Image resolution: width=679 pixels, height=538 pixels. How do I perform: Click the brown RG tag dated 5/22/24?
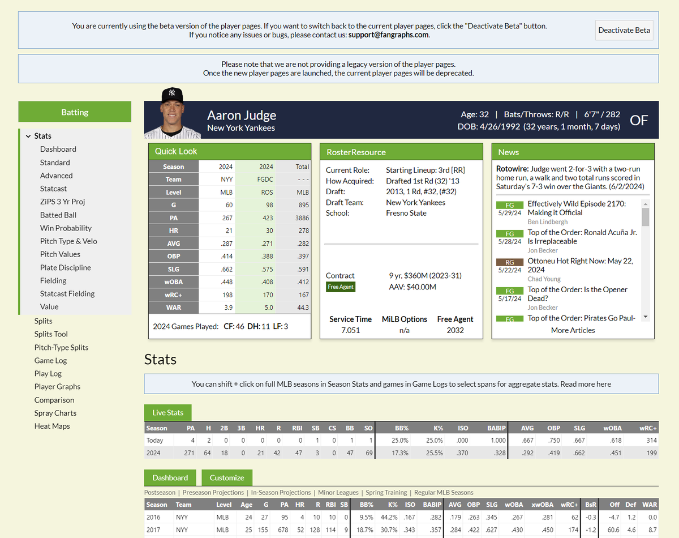tap(510, 262)
